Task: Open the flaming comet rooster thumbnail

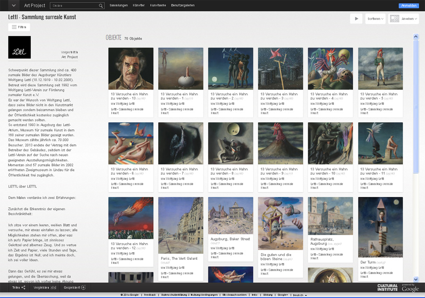Action: coord(131,218)
